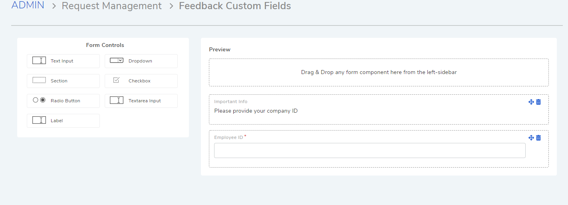
Task: Click the Radio Button control label
Action: pyautogui.click(x=66, y=101)
